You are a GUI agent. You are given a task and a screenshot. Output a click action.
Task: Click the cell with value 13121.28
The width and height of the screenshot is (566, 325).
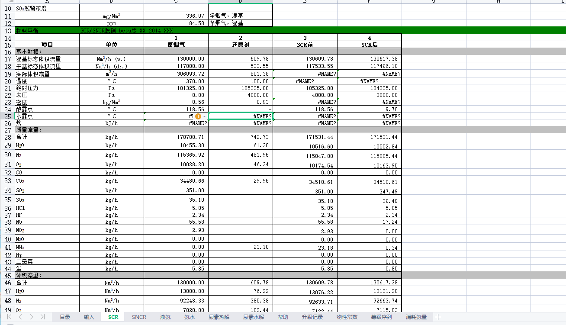click(x=370, y=291)
